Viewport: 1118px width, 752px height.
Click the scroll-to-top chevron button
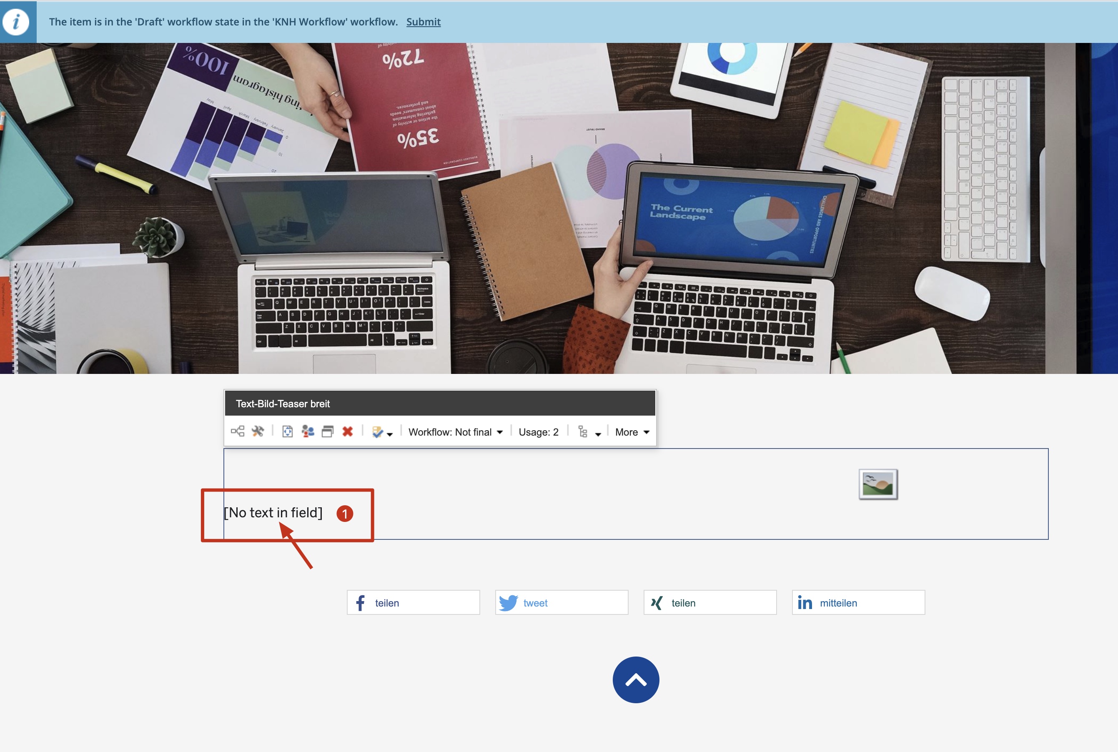636,679
